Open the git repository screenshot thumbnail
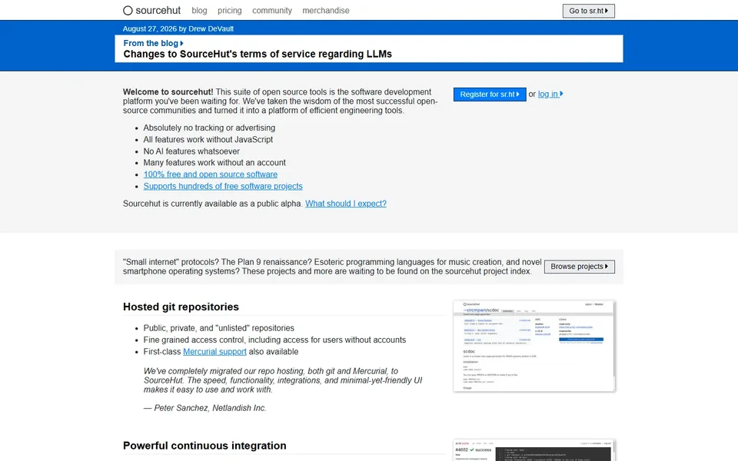The image size is (738, 461). pyautogui.click(x=534, y=346)
